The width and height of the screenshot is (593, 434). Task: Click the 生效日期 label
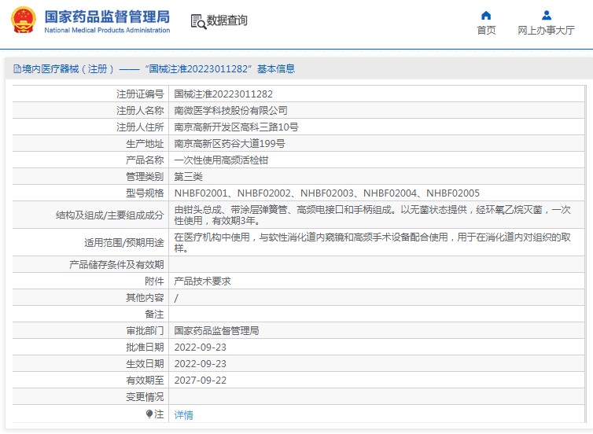click(145, 364)
